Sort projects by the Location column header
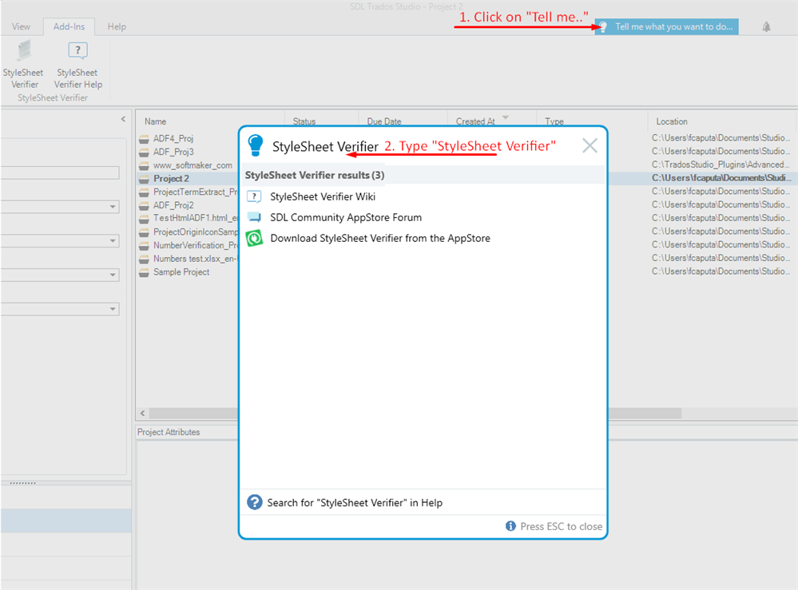 pyautogui.click(x=672, y=121)
